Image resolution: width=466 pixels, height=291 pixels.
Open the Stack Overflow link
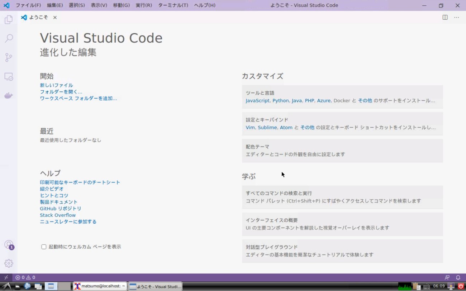coord(58,215)
